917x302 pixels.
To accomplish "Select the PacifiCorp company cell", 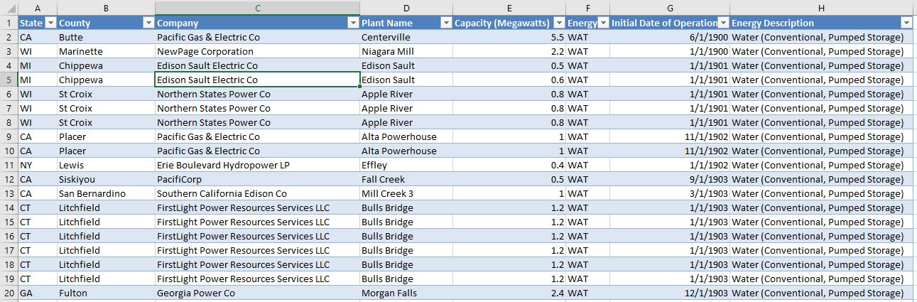I will pyautogui.click(x=258, y=179).
